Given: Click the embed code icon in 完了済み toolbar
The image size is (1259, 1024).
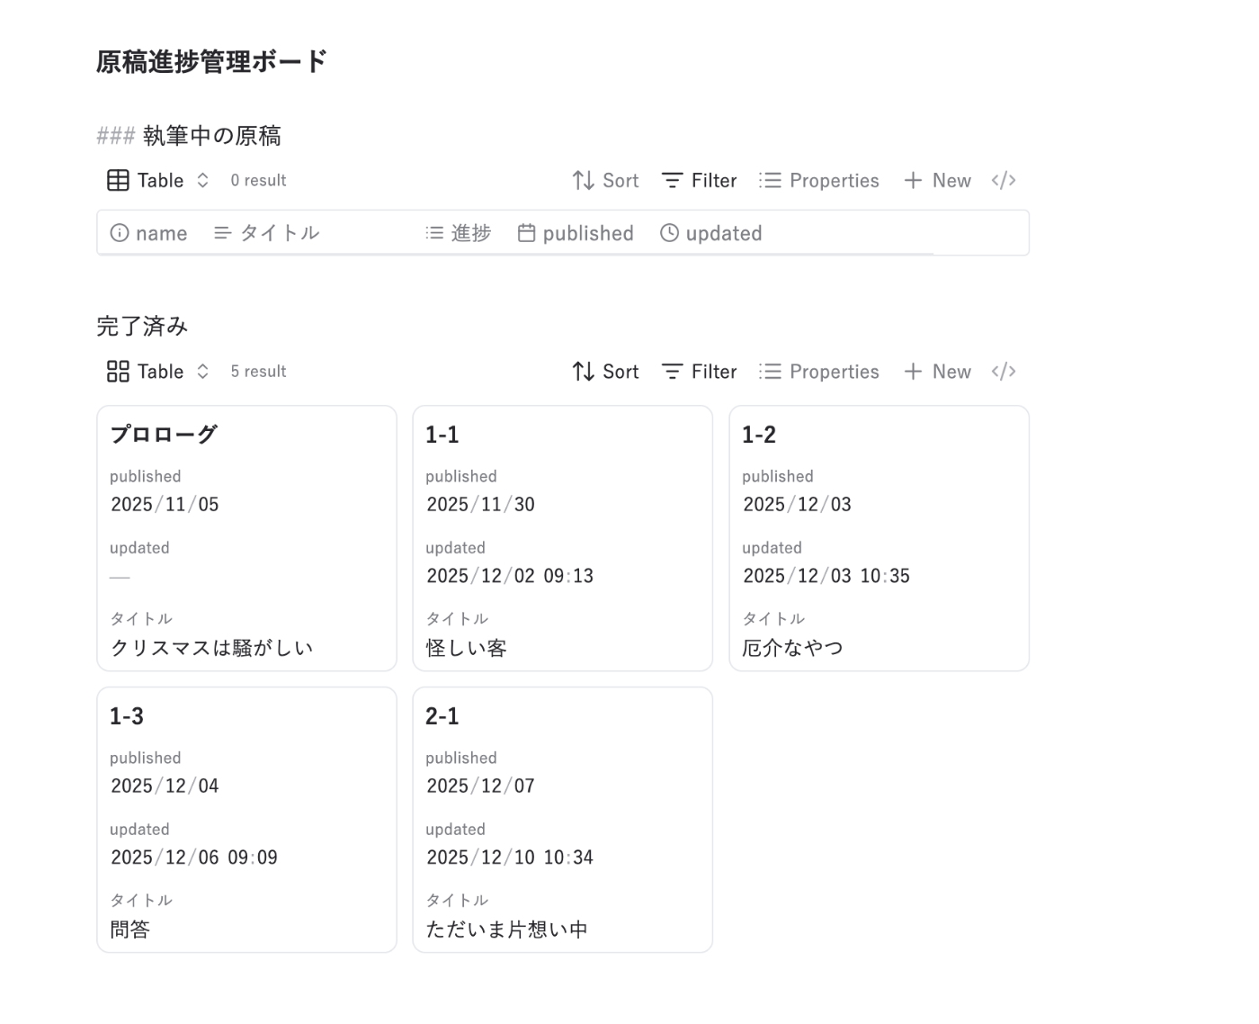Looking at the screenshot, I should [1004, 372].
